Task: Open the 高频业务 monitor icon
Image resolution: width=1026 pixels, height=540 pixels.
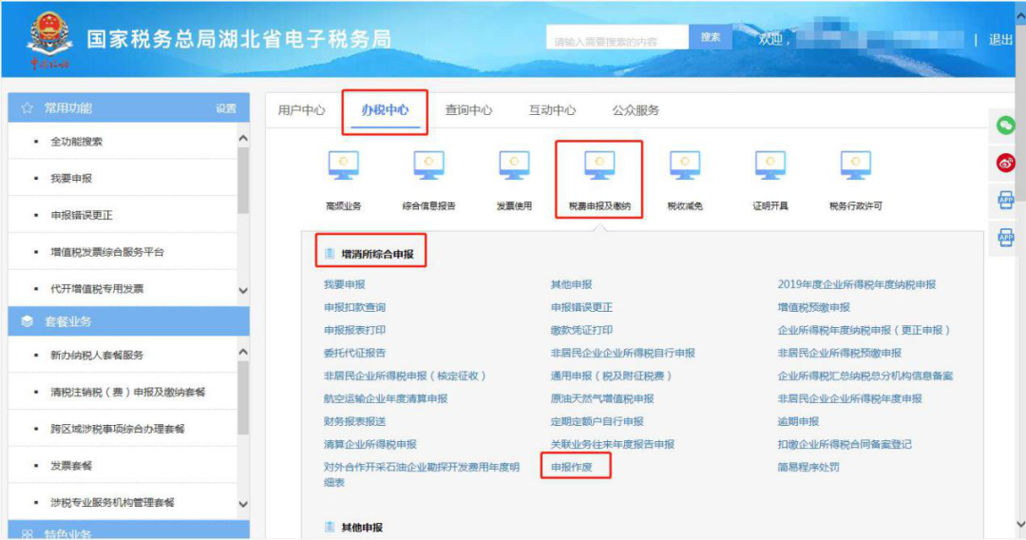Action: [x=344, y=164]
